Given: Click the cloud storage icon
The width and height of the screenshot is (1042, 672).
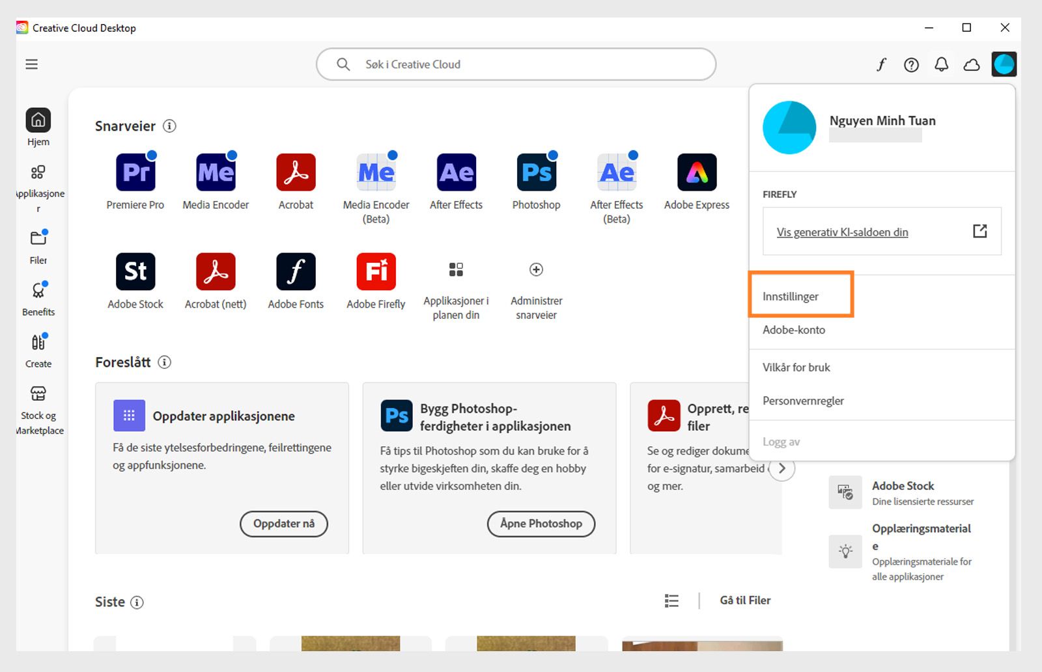Looking at the screenshot, I should click(x=972, y=64).
